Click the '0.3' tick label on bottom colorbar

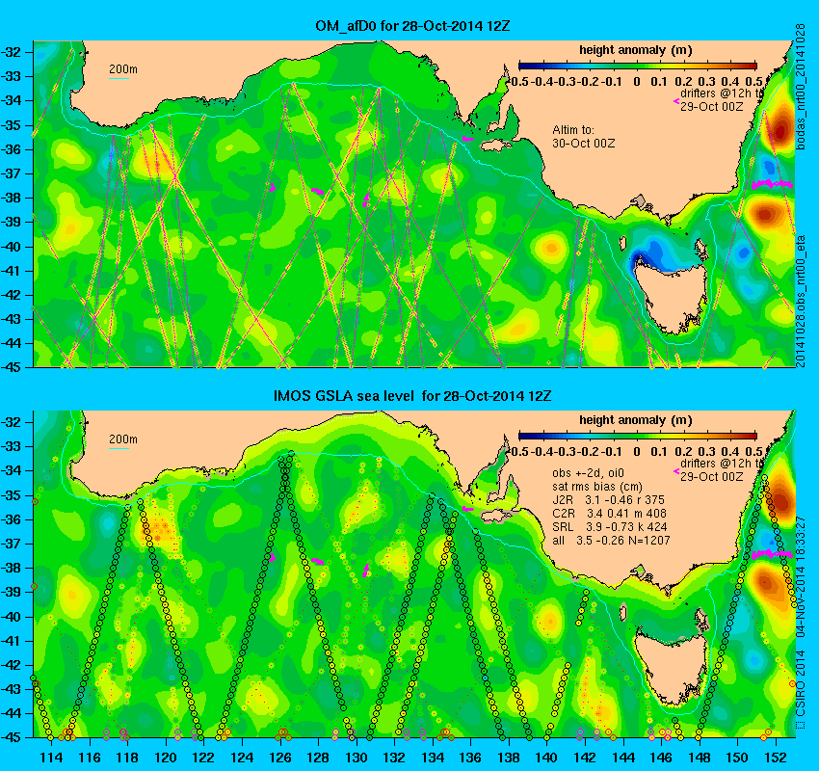coord(706,451)
